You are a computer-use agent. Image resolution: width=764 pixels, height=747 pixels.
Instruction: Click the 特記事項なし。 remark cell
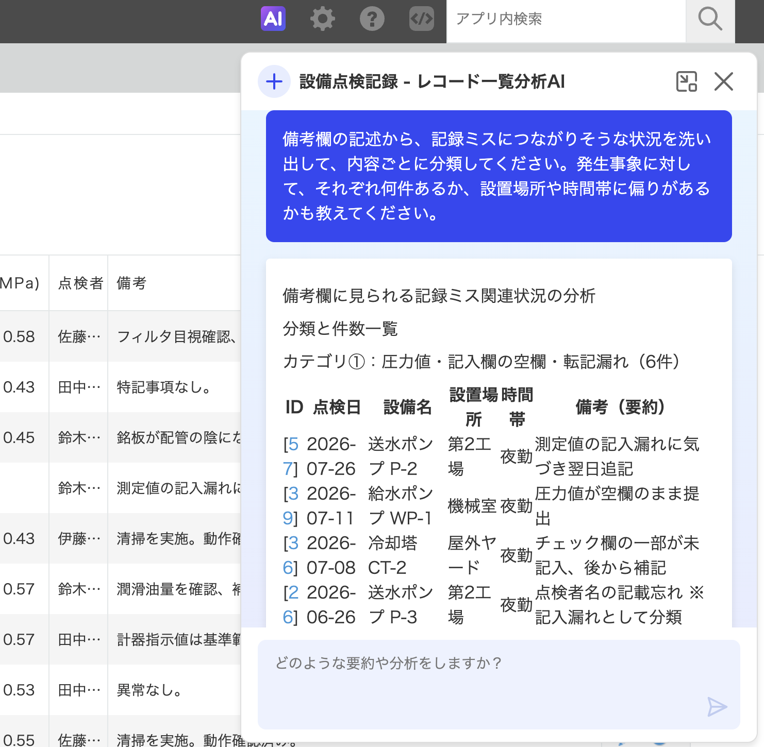coord(174,387)
